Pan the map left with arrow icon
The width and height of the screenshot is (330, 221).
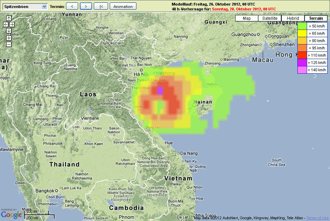6,24
